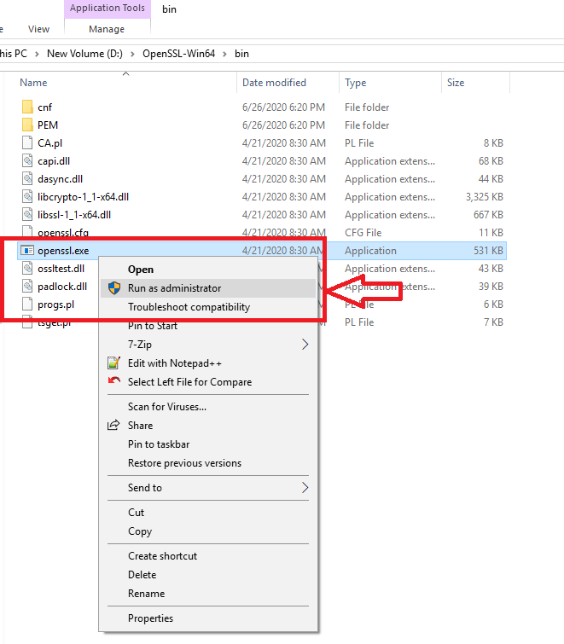The width and height of the screenshot is (564, 644).
Task: Expand the Send to submenu arrow
Action: (x=305, y=488)
